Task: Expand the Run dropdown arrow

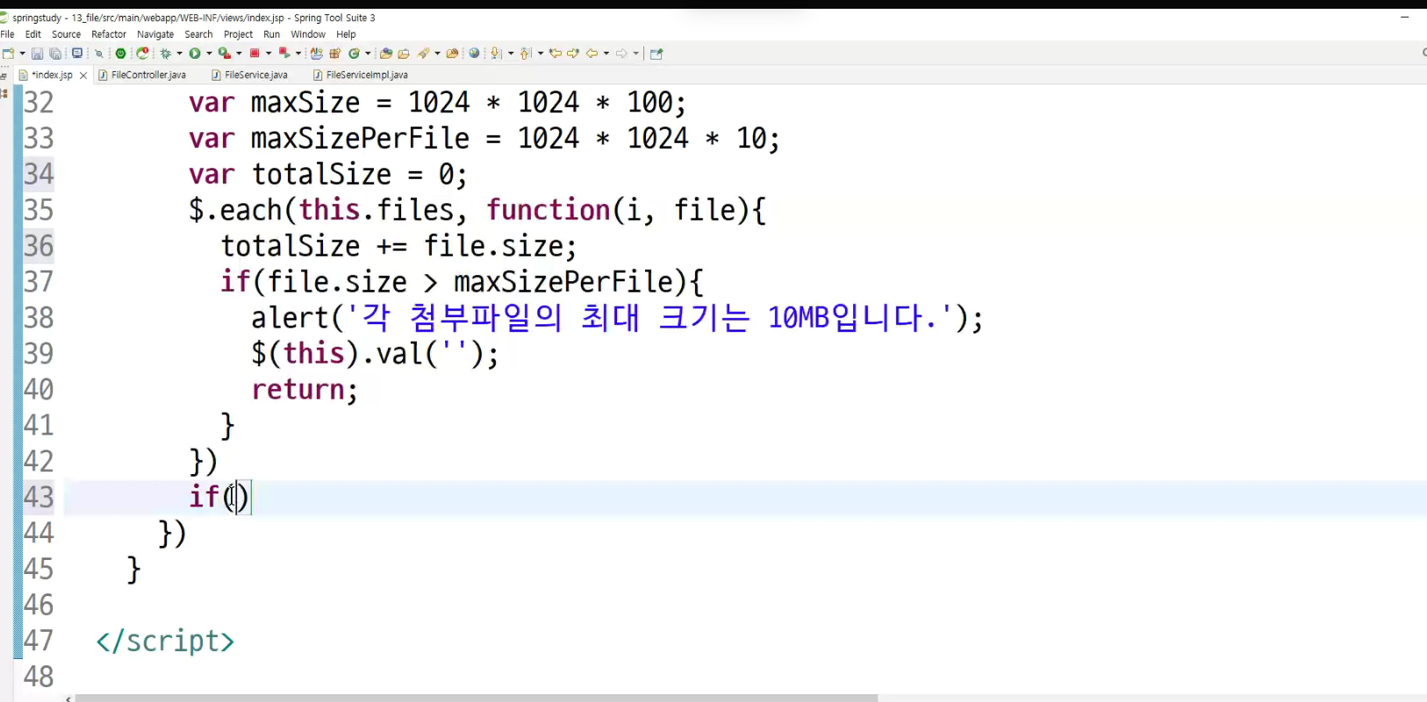Action: pyautogui.click(x=209, y=53)
